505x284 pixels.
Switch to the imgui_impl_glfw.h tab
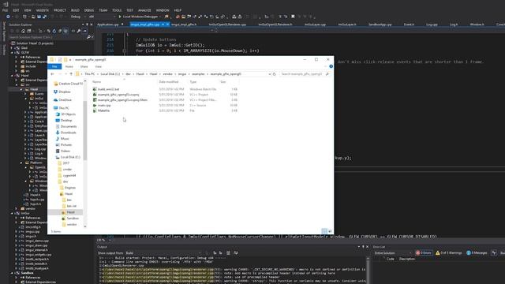(x=184, y=24)
